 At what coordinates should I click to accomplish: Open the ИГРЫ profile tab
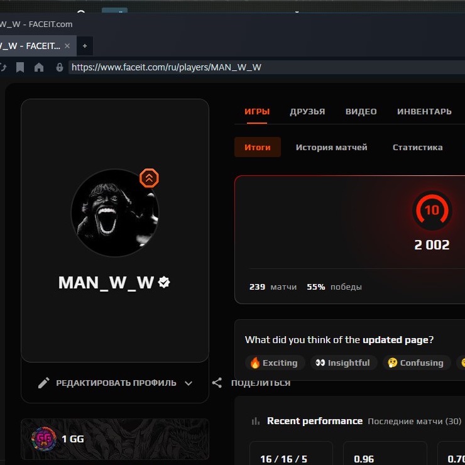click(x=257, y=111)
